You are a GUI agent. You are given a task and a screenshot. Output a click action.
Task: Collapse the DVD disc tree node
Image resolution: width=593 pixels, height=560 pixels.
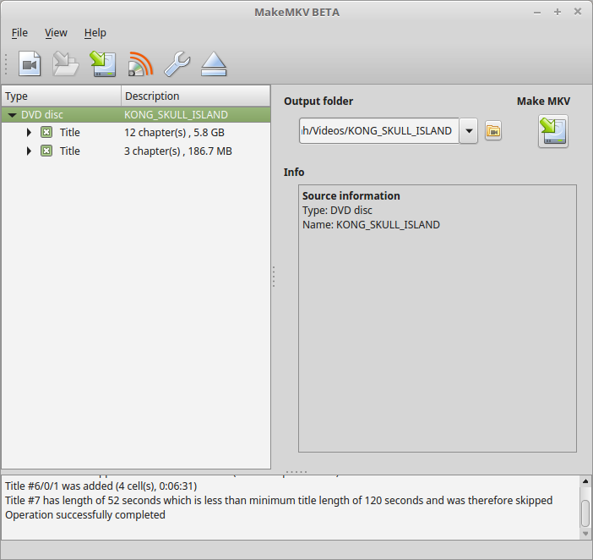[x=13, y=115]
